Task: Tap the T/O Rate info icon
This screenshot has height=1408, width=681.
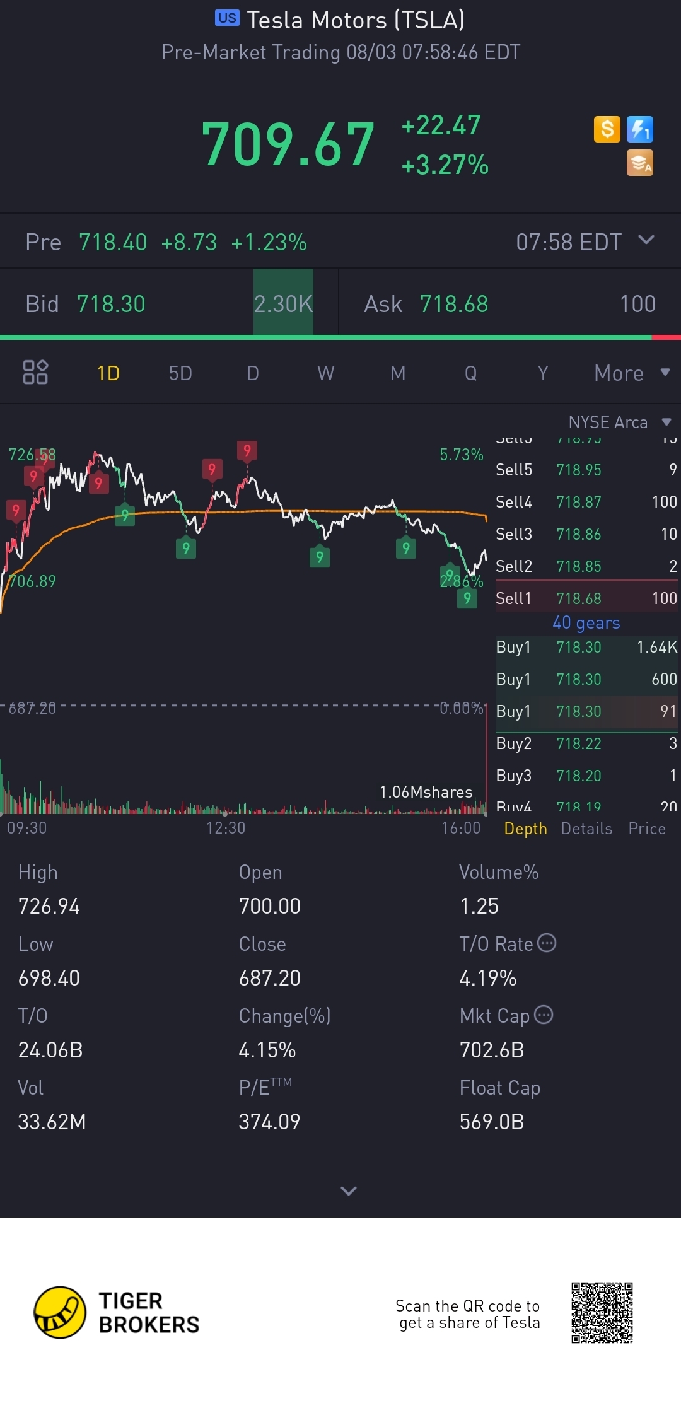Action: [546, 943]
